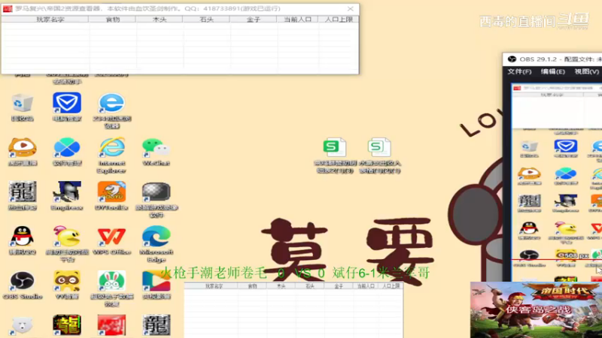
Task: Click the OBS window title bar
Action: pos(552,59)
